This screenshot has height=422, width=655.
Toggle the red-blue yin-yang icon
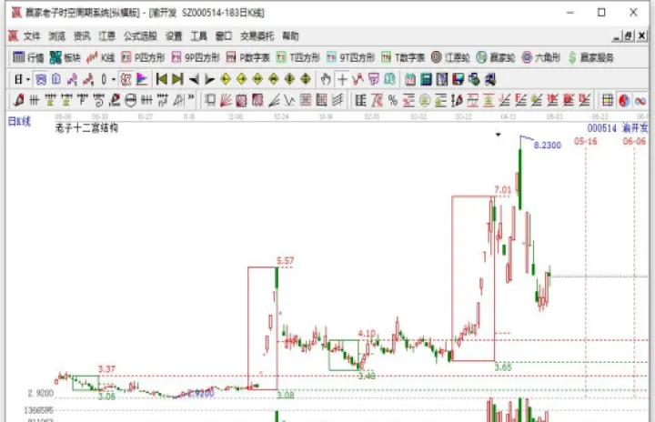(624, 100)
